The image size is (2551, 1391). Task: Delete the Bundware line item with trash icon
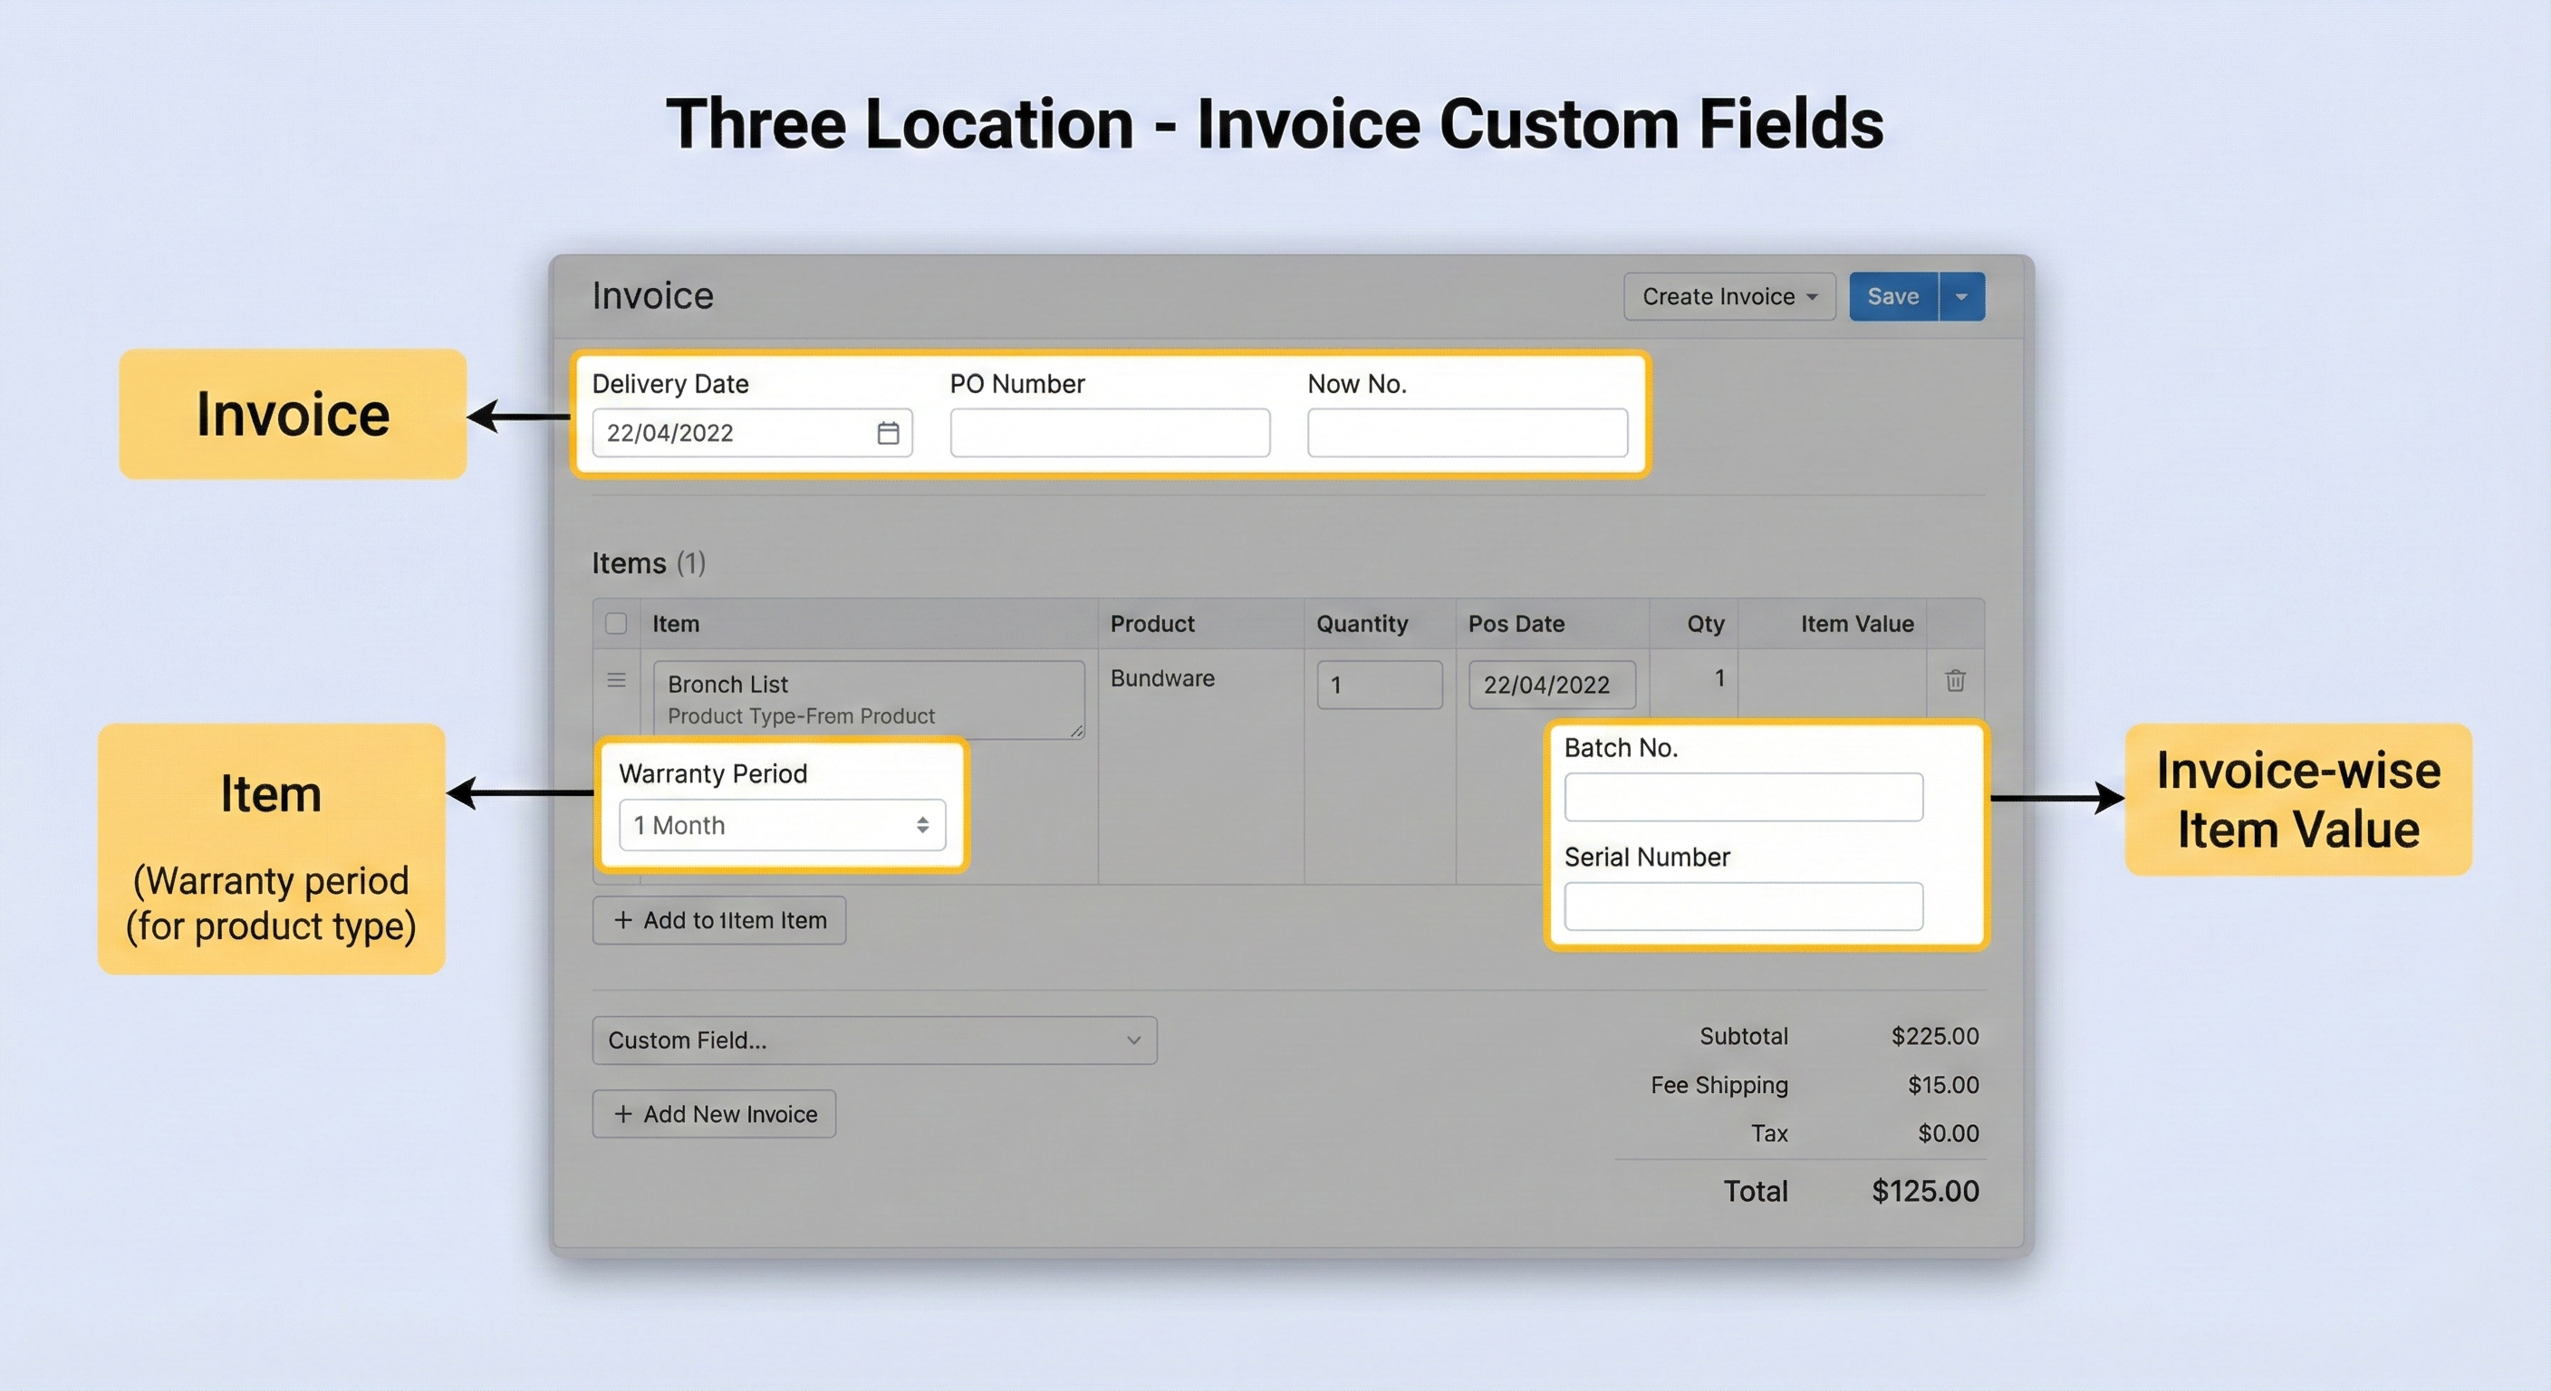1954,681
